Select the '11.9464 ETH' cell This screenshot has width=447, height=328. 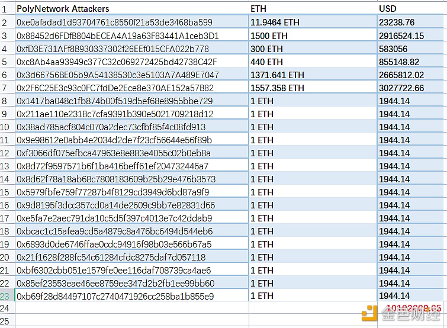313,22
